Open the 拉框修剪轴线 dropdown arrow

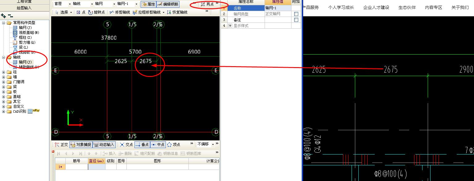pos(163,13)
